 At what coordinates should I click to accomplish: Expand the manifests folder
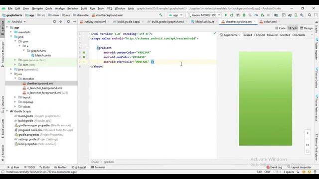11,32
